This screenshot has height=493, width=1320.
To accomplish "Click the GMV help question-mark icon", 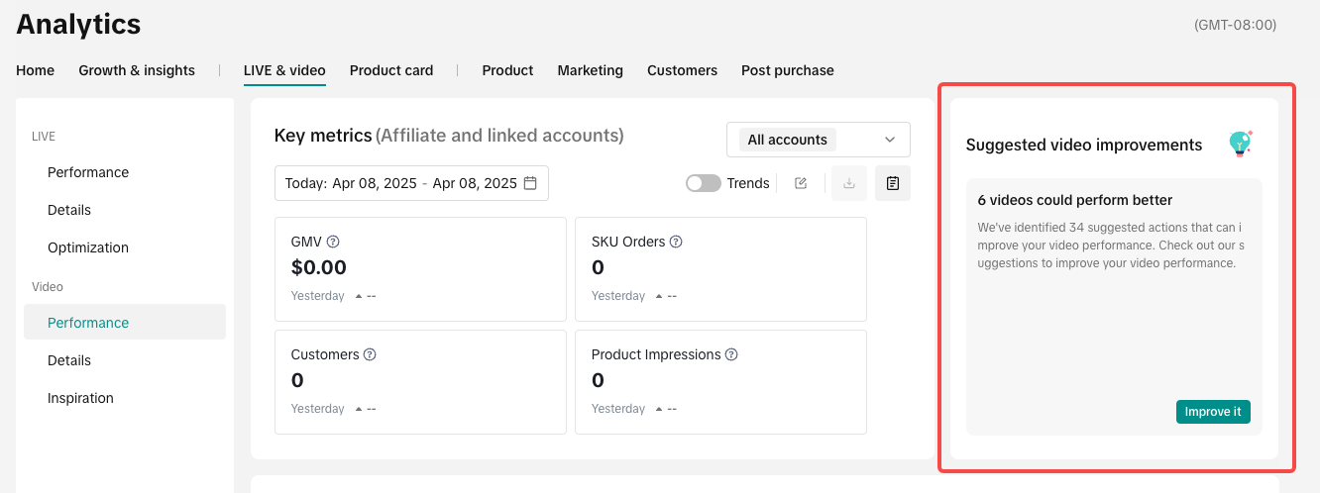I will (333, 242).
